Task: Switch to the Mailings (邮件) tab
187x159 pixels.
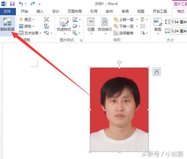Action: pyautogui.click(x=109, y=11)
